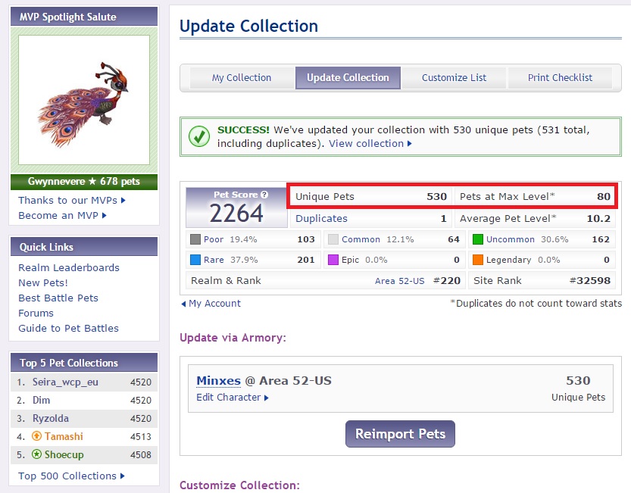Screen dimensions: 631x493
Task: Click the green success checkmark icon
Action: tap(198, 136)
